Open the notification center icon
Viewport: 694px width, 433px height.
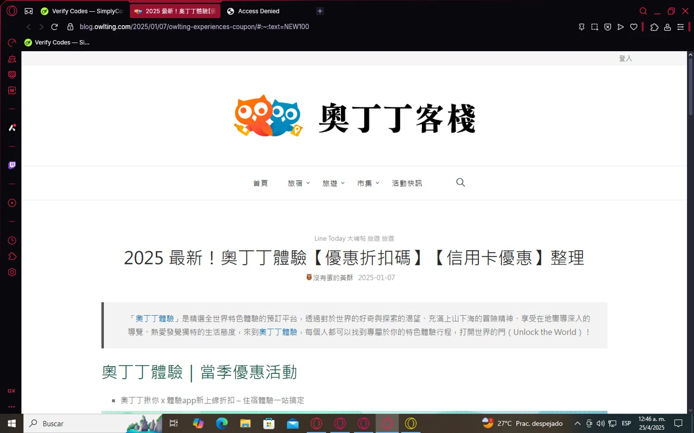tap(678, 423)
